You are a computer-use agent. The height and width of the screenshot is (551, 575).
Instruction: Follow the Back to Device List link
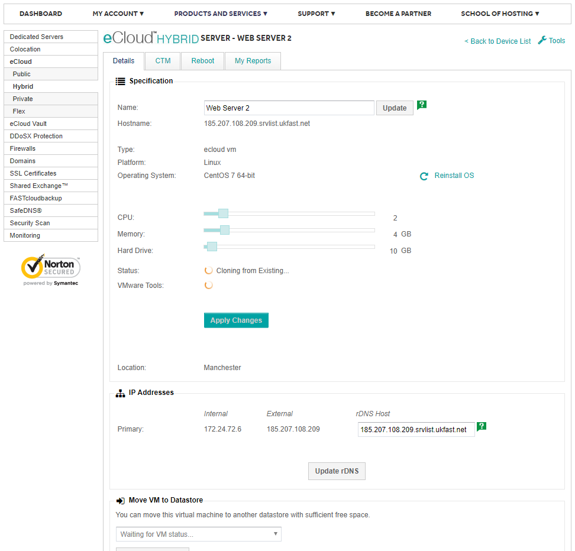pyautogui.click(x=498, y=41)
